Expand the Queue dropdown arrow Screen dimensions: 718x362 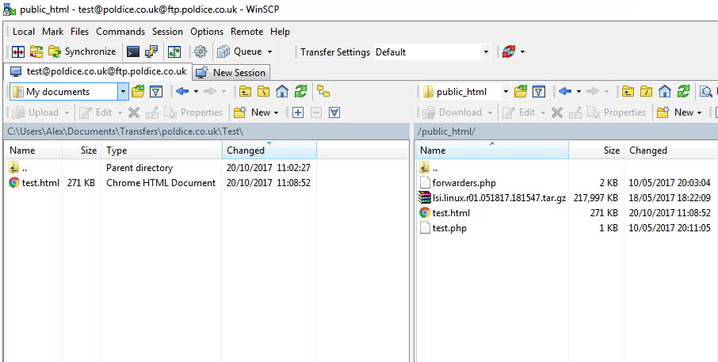(269, 52)
